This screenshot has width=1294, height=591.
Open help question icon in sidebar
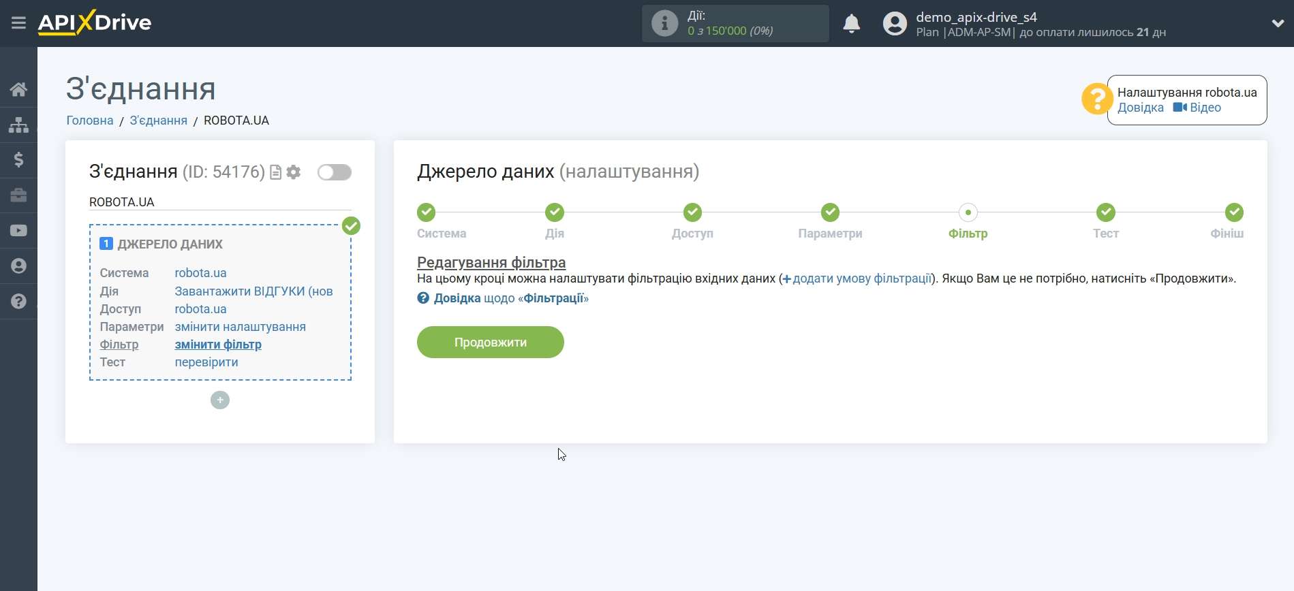18,302
